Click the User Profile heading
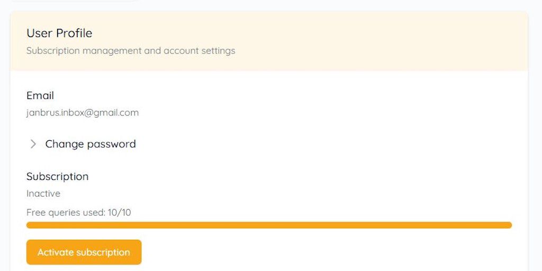The image size is (542, 271). point(59,33)
